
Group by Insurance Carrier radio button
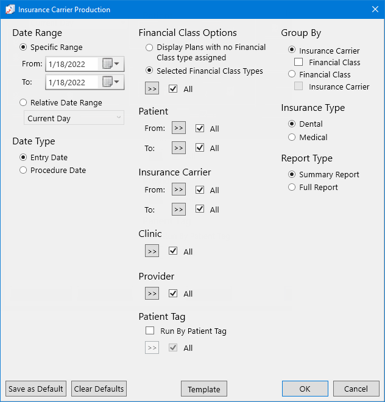point(292,49)
